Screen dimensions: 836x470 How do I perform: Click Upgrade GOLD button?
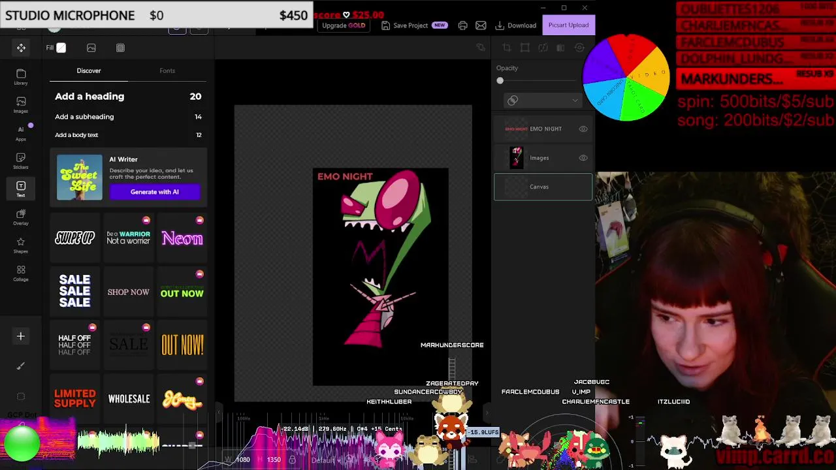[344, 25]
